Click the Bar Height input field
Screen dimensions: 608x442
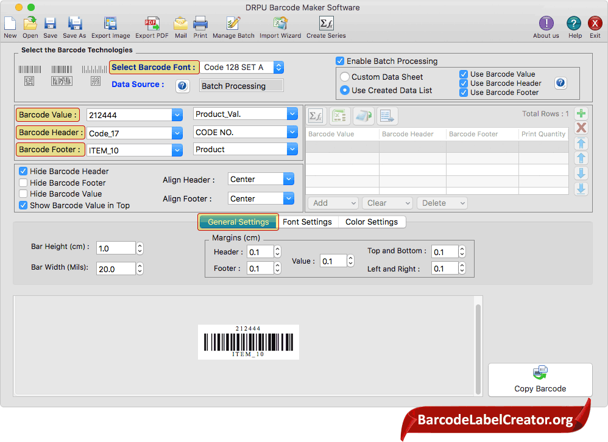pos(116,248)
